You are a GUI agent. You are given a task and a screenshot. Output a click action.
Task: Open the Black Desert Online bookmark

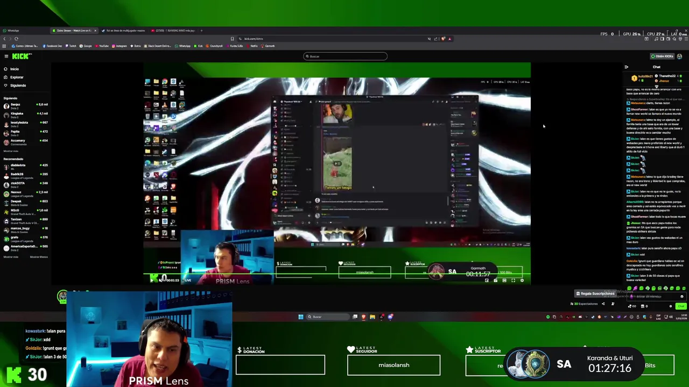pyautogui.click(x=157, y=46)
